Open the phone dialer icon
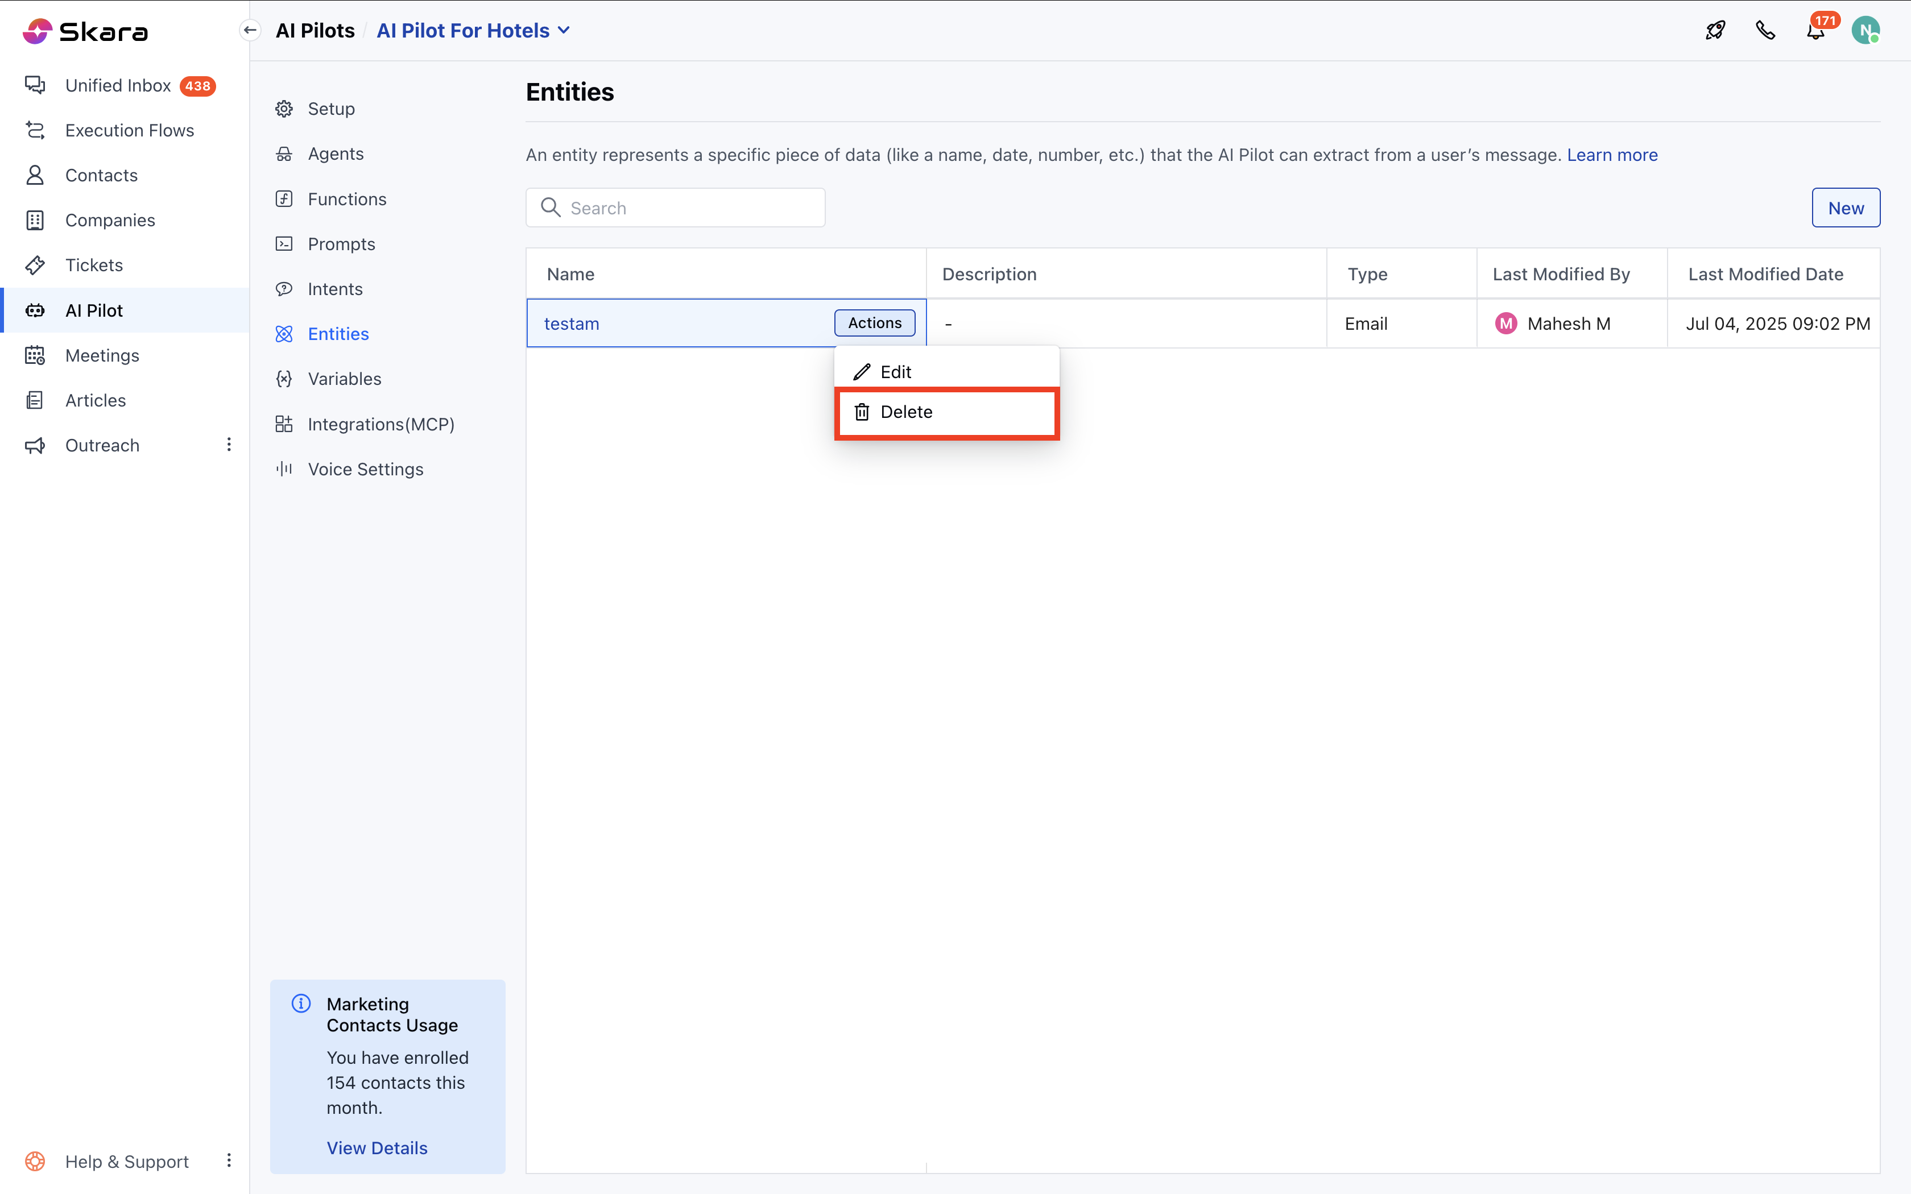 click(1765, 31)
